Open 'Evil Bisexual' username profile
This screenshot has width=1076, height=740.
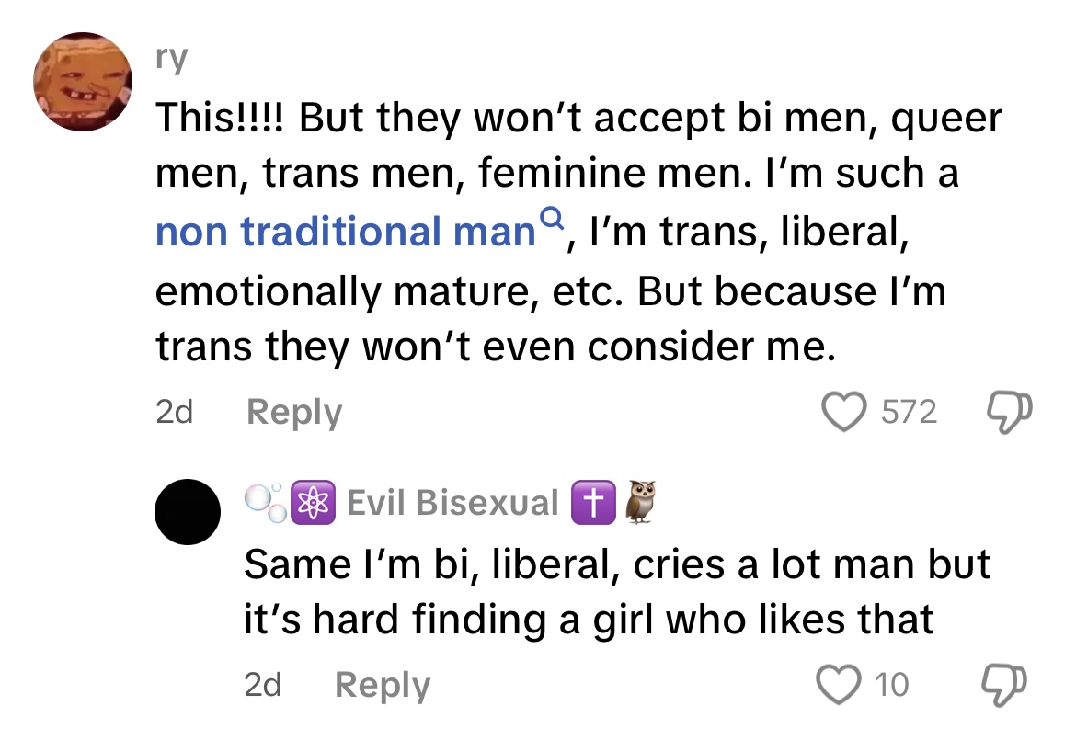[452, 503]
